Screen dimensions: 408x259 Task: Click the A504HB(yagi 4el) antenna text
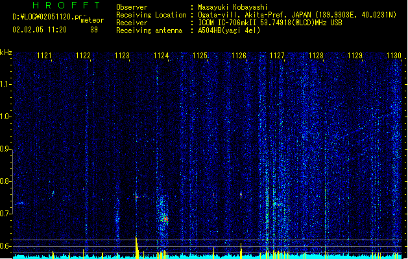tap(229, 30)
